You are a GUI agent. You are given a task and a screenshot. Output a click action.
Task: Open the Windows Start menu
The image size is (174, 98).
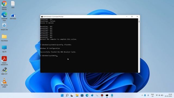click(x=62, y=95)
